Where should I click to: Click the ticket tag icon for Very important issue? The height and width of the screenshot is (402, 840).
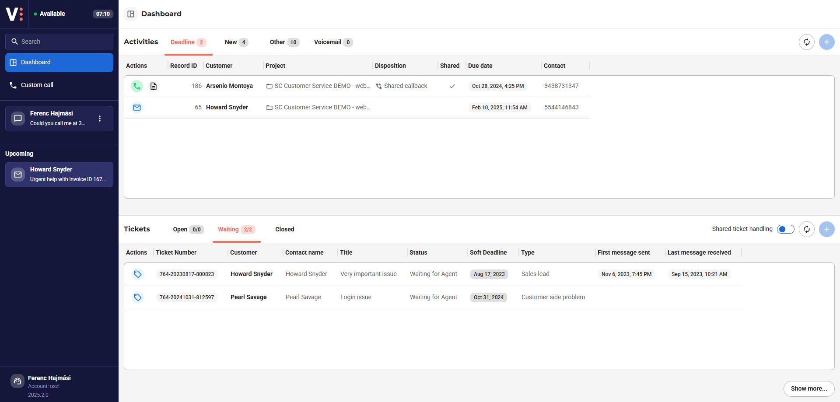(x=138, y=274)
